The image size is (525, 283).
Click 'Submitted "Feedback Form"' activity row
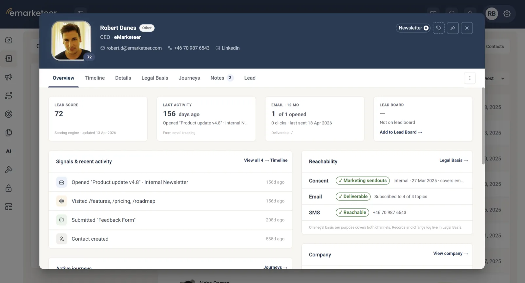click(170, 220)
